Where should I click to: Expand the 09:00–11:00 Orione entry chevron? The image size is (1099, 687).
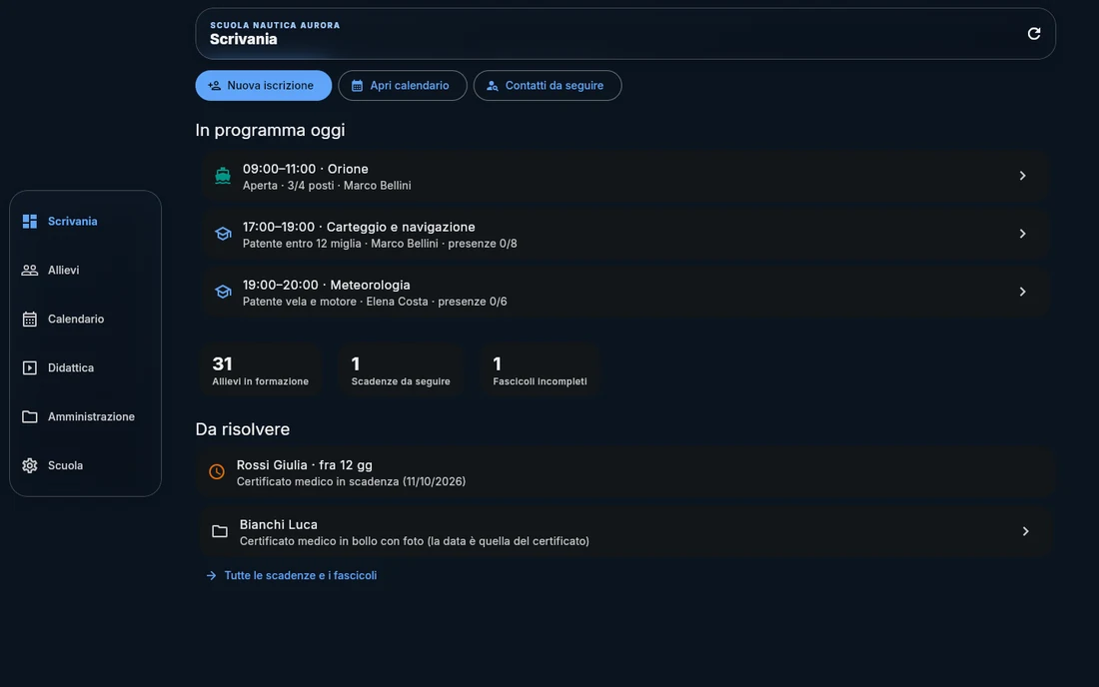[x=1022, y=176]
